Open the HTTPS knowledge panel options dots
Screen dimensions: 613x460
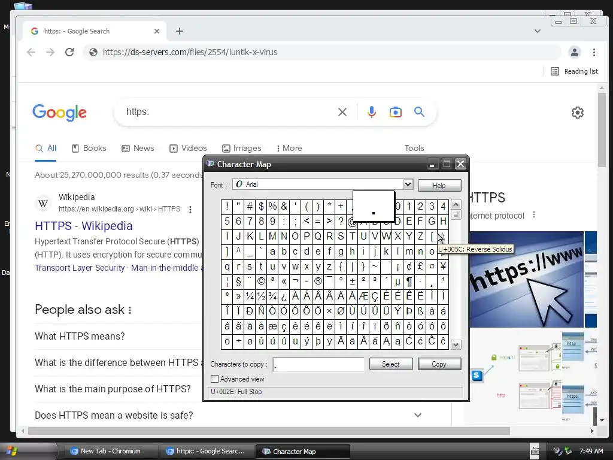click(x=533, y=215)
